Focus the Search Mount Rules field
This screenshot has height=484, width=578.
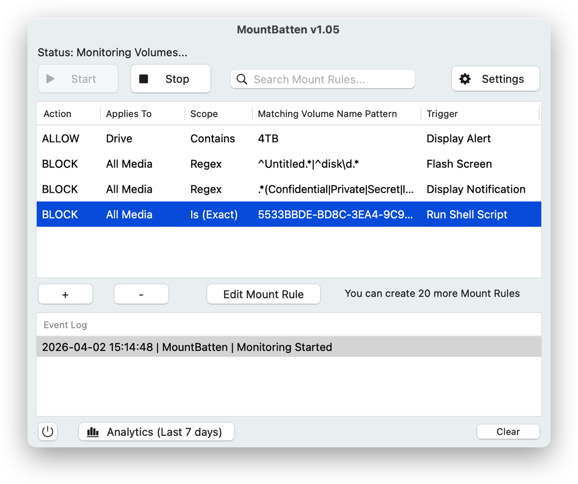323,80
